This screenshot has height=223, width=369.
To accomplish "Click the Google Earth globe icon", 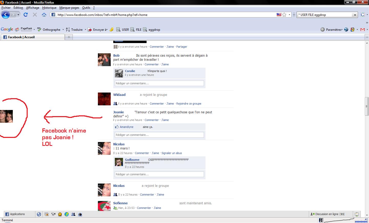I will 346,29.
